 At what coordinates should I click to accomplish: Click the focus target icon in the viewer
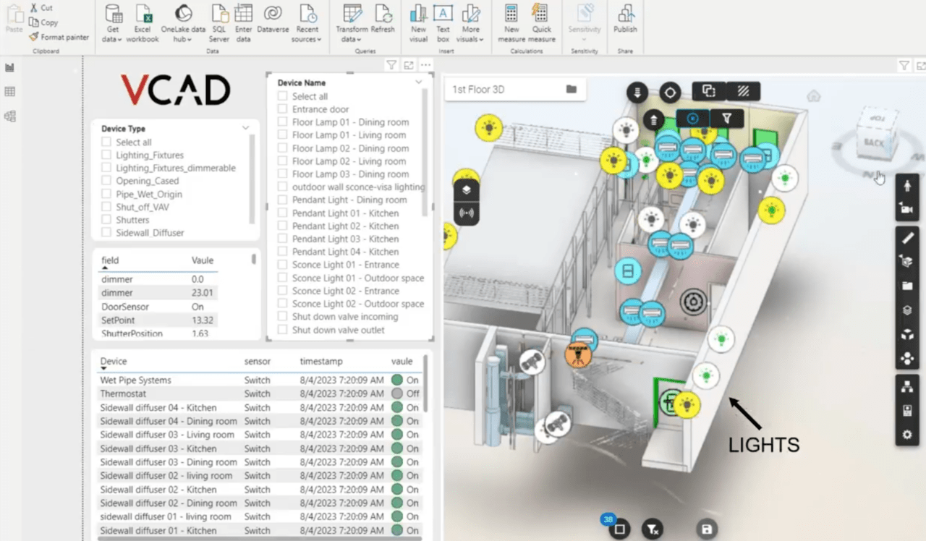point(670,92)
